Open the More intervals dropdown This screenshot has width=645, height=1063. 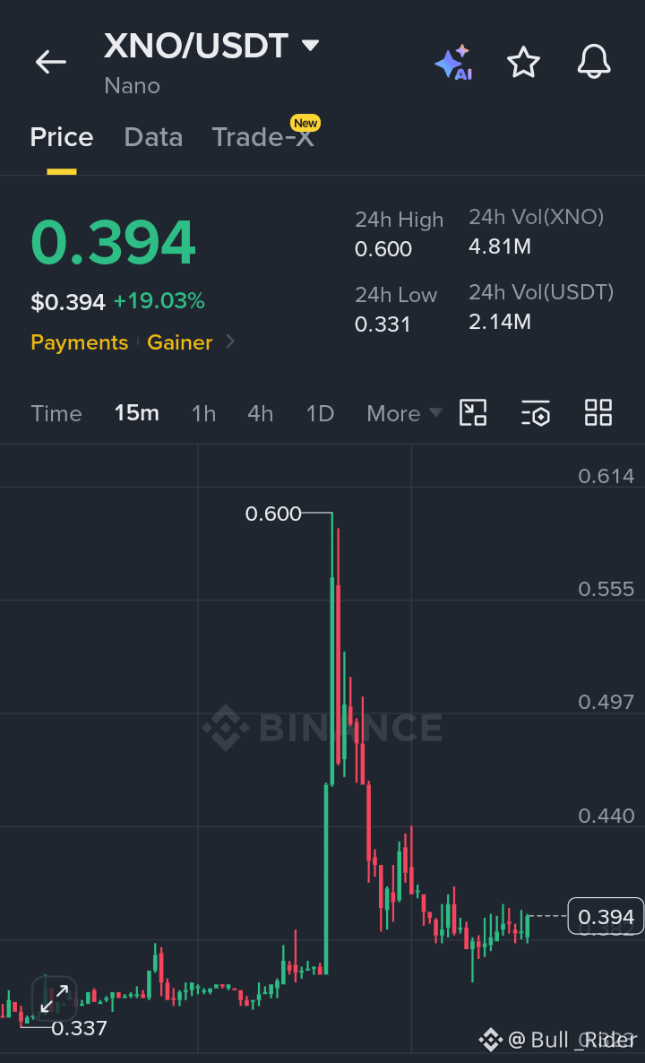coord(405,413)
